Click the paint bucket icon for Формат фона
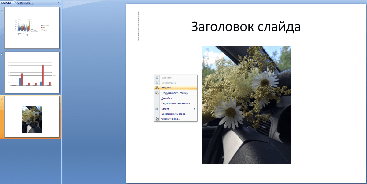 click(157, 119)
